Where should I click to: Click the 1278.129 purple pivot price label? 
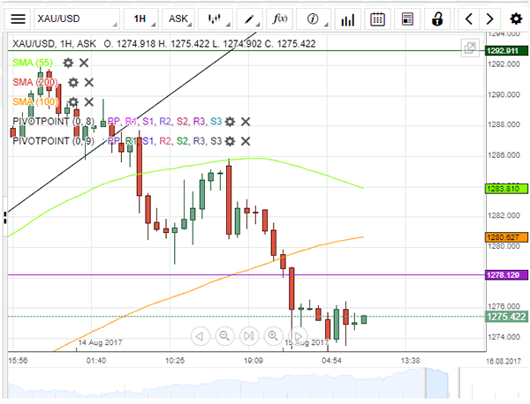tap(506, 275)
